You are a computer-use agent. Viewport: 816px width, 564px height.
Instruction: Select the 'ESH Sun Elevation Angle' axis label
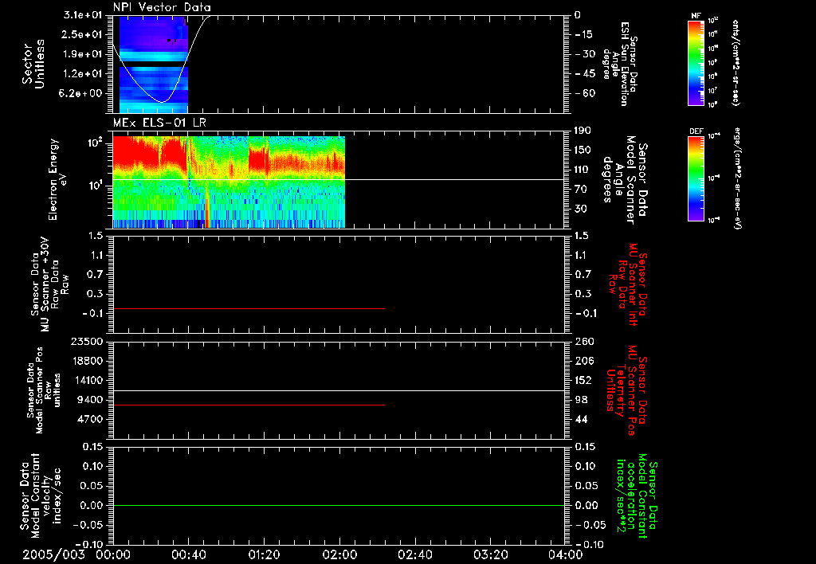[x=619, y=64]
